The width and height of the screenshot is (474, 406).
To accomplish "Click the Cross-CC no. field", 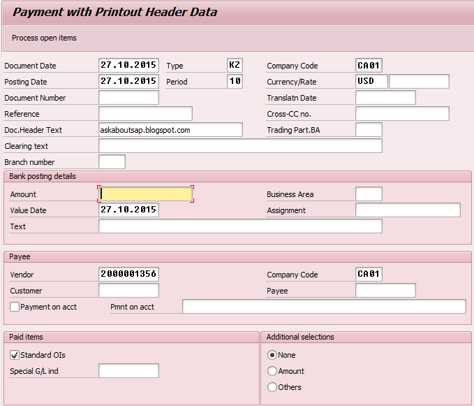I will click(x=402, y=113).
